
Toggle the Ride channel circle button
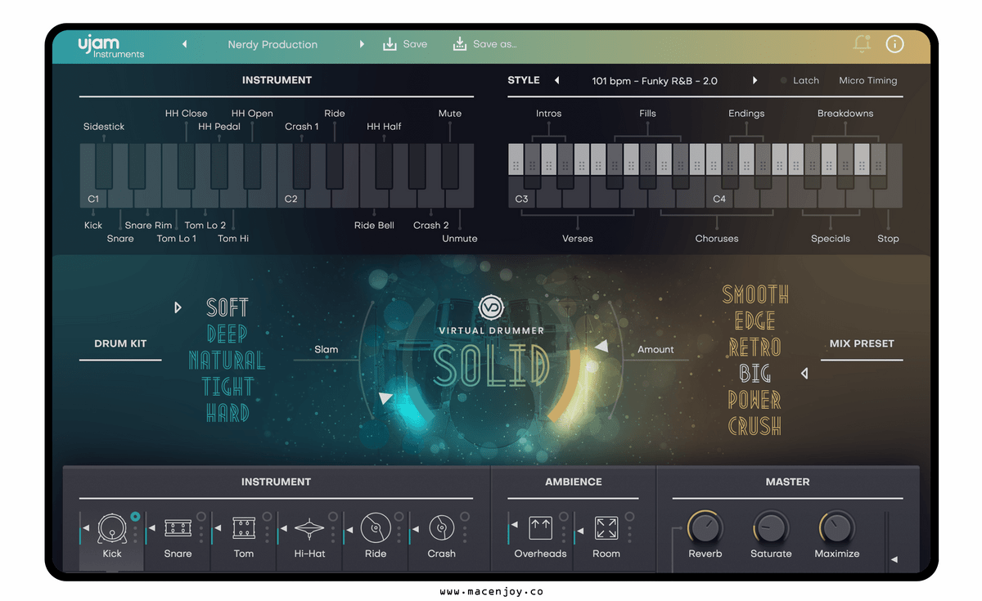click(399, 517)
